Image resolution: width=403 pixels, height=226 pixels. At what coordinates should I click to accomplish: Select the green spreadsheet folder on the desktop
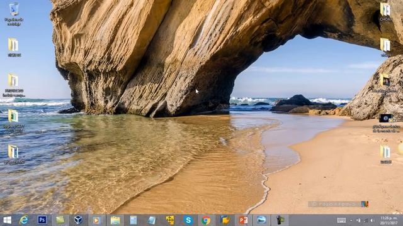coord(14,121)
